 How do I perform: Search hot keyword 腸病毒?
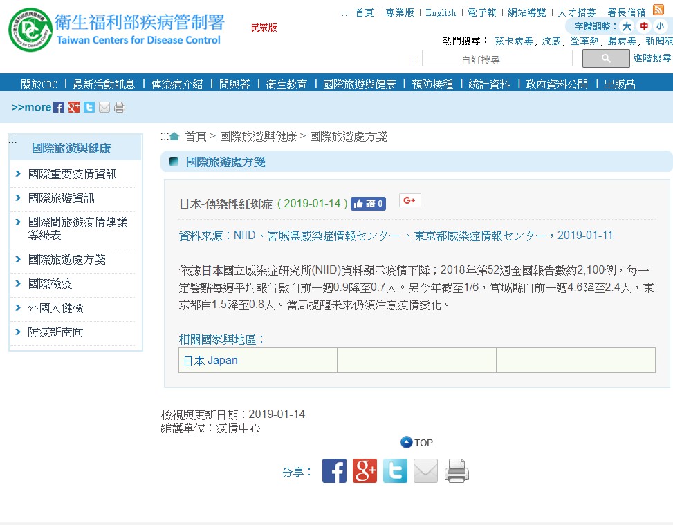click(622, 41)
